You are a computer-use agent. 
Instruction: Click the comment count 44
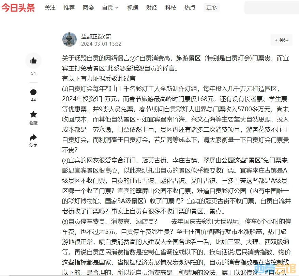[33, 100]
